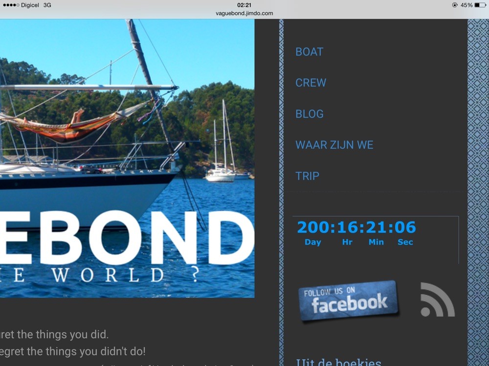Viewport: 489px width, 366px height.
Task: Click the sailboat header image
Action: (x=127, y=158)
